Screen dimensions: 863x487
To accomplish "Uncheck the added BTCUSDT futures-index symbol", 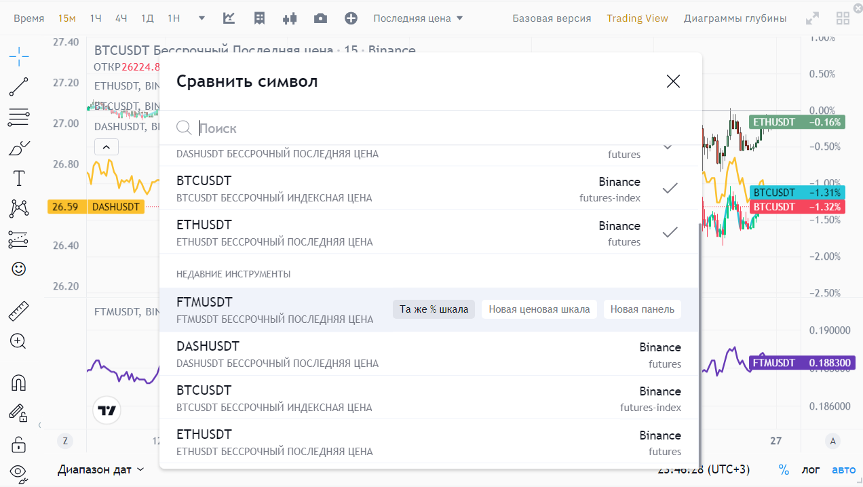I will pos(670,189).
